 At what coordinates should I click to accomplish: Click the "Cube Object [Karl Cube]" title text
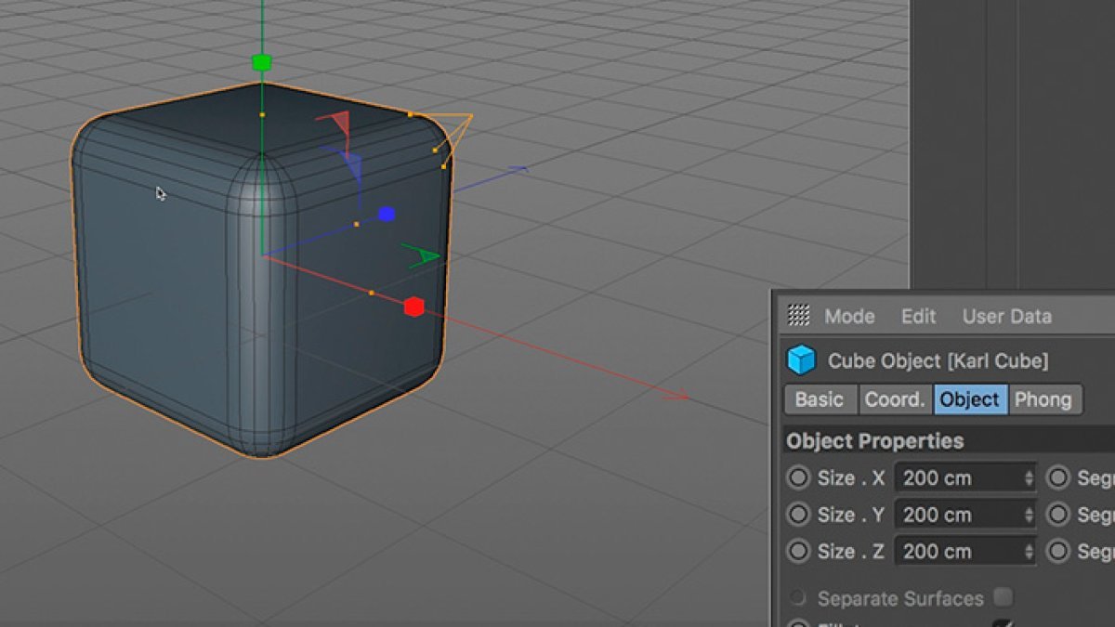938,360
